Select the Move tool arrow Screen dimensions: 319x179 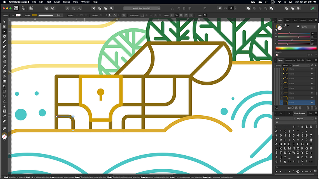[4, 21]
